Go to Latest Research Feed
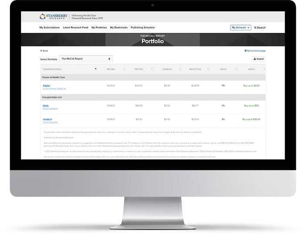Image resolution: width=305 pixels, height=234 pixels. coord(75,27)
